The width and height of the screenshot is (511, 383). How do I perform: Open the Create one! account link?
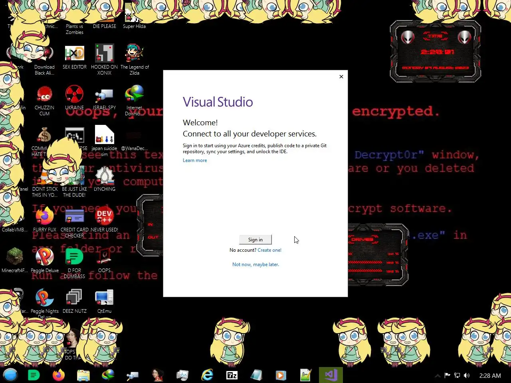(269, 250)
